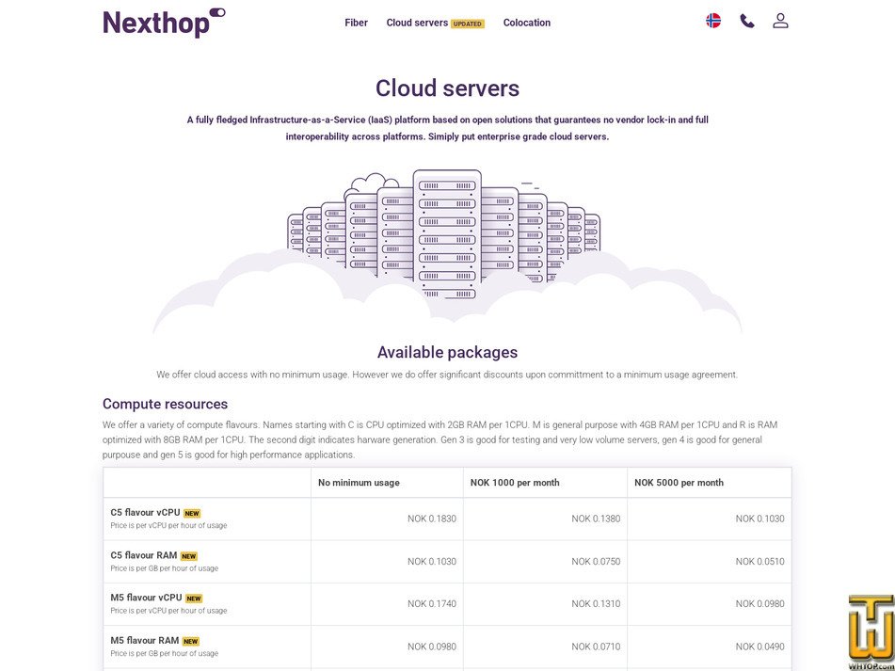Click the UPDATED badge beside Cloud servers
This screenshot has height=671, width=895.
pyautogui.click(x=468, y=24)
